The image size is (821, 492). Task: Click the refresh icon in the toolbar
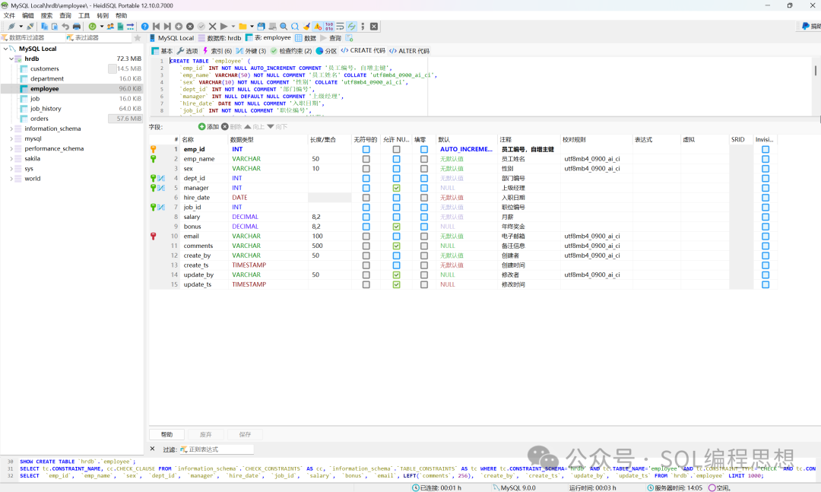click(92, 26)
